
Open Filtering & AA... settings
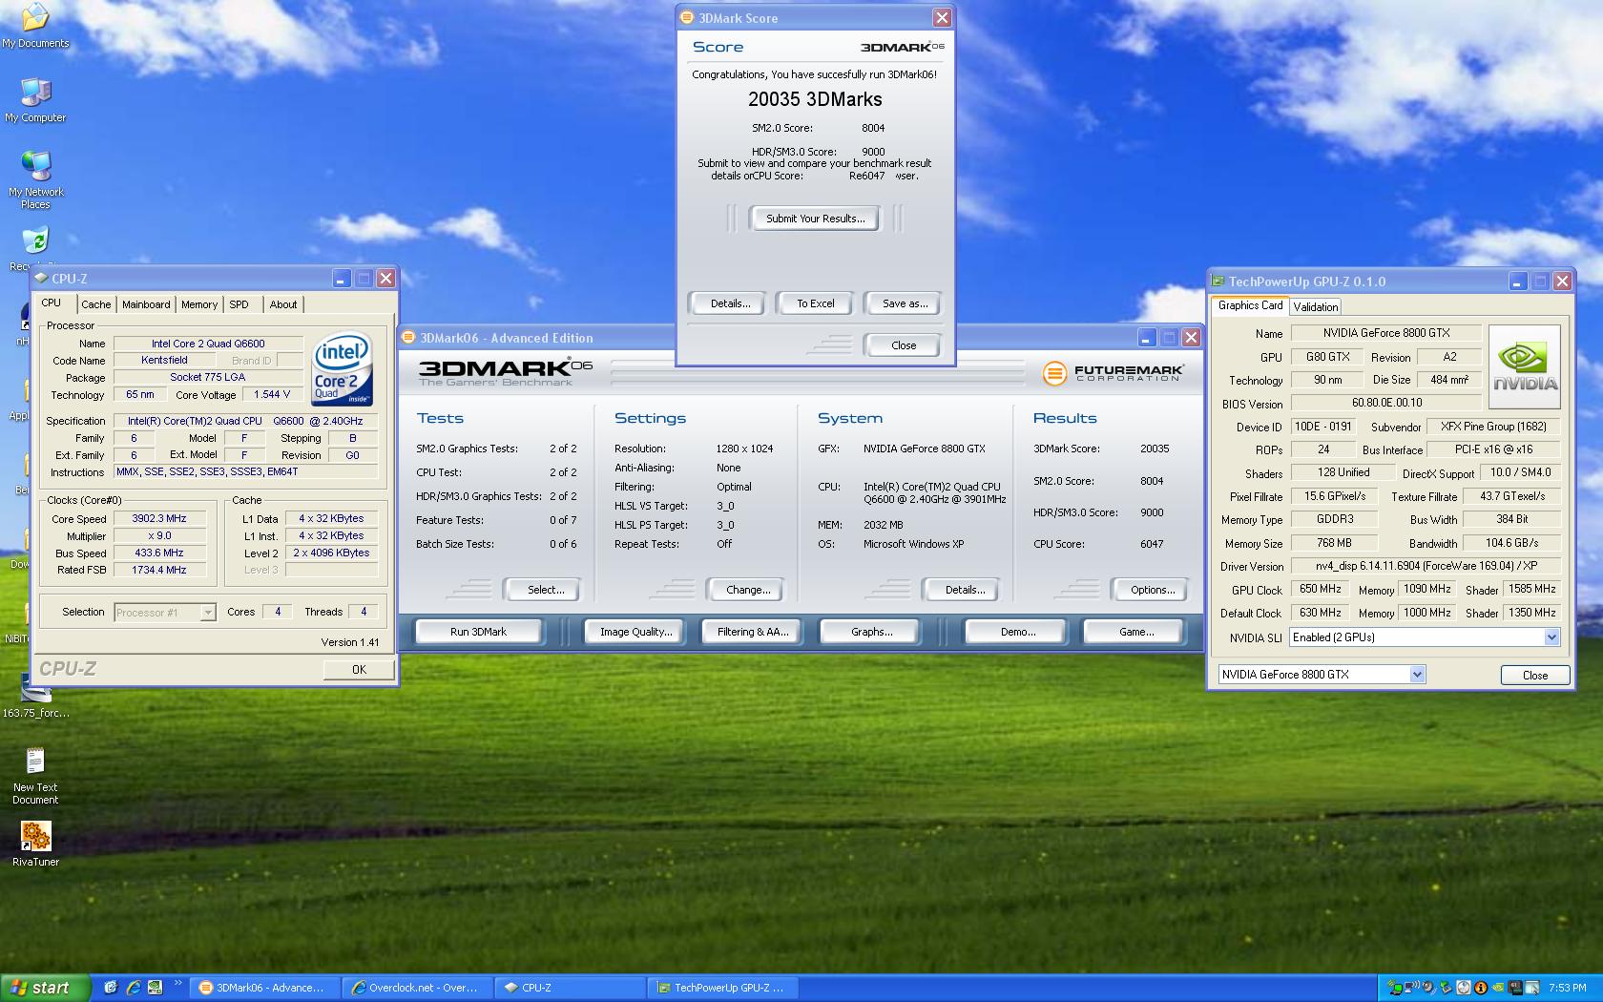[x=753, y=632]
